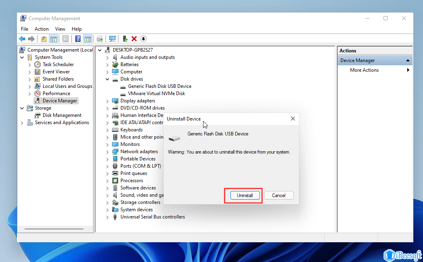Open the File menu
Screen dimensions: 423x262
pyautogui.click(x=25, y=29)
